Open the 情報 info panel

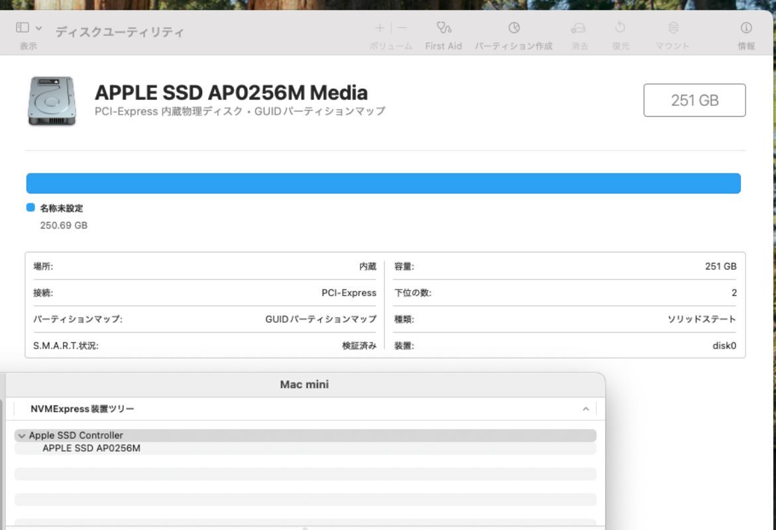click(x=746, y=28)
